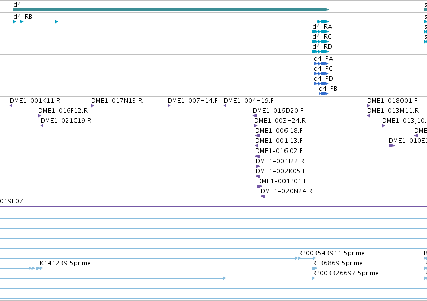
Task: Click the arrow marker under DME1-016I02.F
Action: point(257,156)
